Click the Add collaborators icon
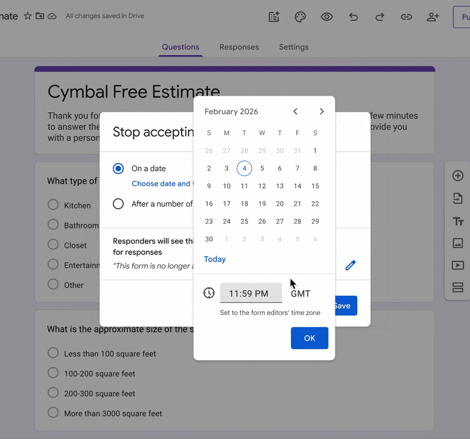Screen dimensions: 470x439 tap(432, 17)
